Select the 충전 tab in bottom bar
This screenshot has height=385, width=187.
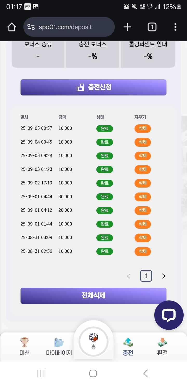click(128, 346)
